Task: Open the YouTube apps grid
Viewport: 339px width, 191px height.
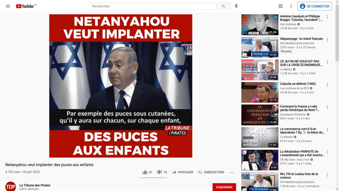Action: coord(280,6)
